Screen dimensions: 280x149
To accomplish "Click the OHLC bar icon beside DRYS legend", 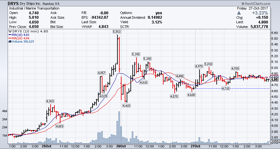I will point(10,31).
